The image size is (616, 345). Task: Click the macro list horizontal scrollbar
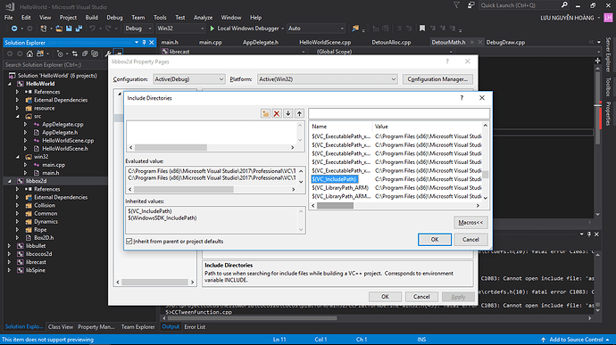pos(395,205)
